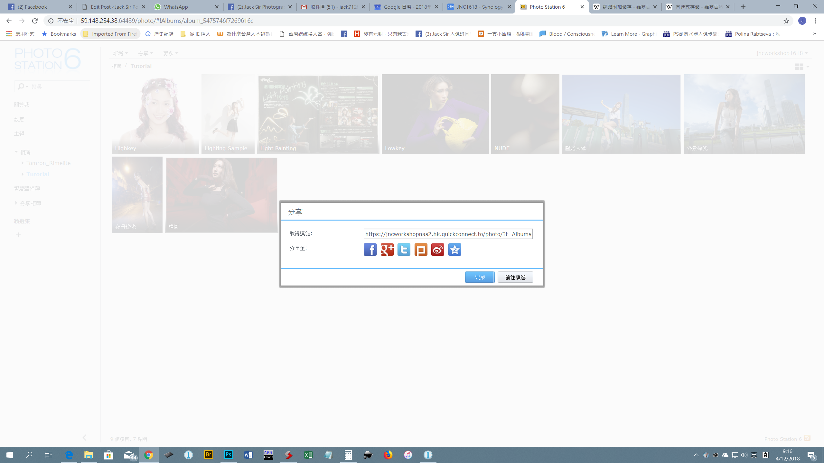
Task: Open the 新增 dropdown menu
Action: click(x=120, y=53)
